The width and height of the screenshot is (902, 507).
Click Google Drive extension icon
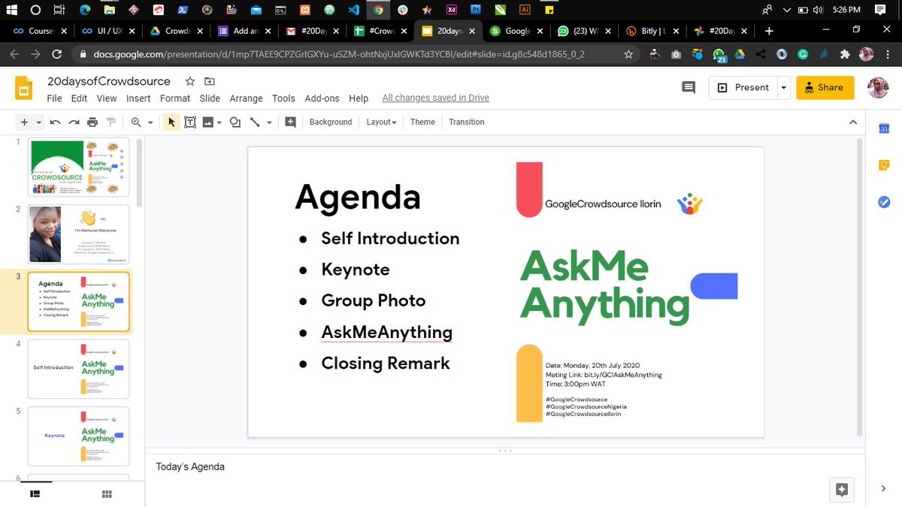740,55
